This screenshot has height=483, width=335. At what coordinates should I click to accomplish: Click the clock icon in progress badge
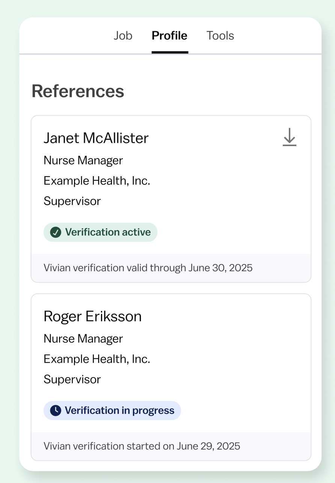(56, 411)
